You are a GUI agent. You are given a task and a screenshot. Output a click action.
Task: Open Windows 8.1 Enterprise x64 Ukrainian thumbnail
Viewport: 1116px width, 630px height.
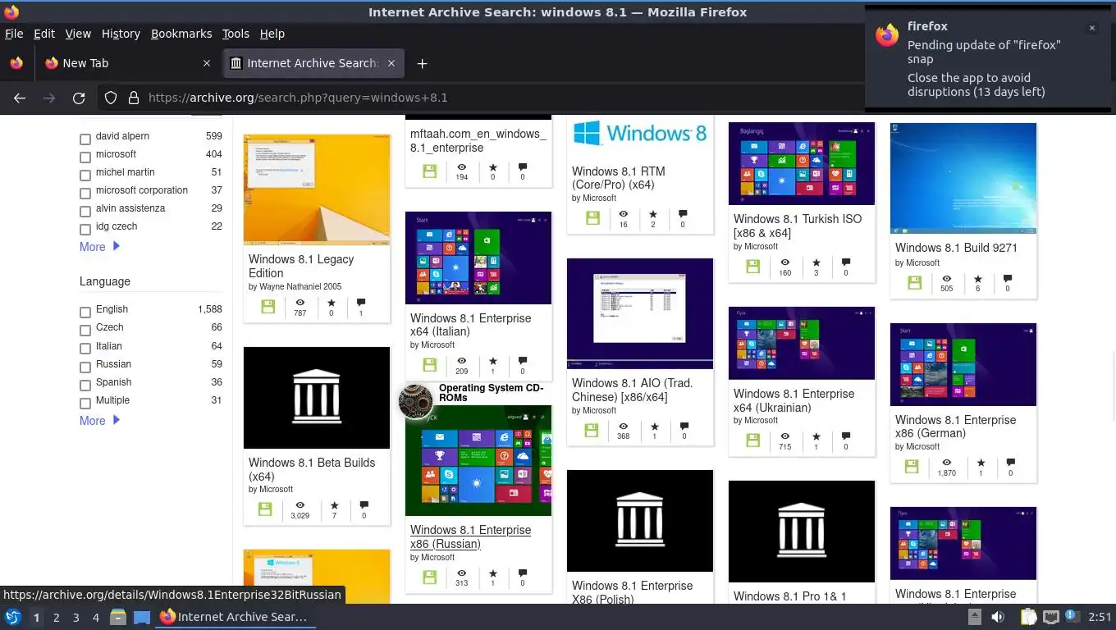tap(802, 343)
